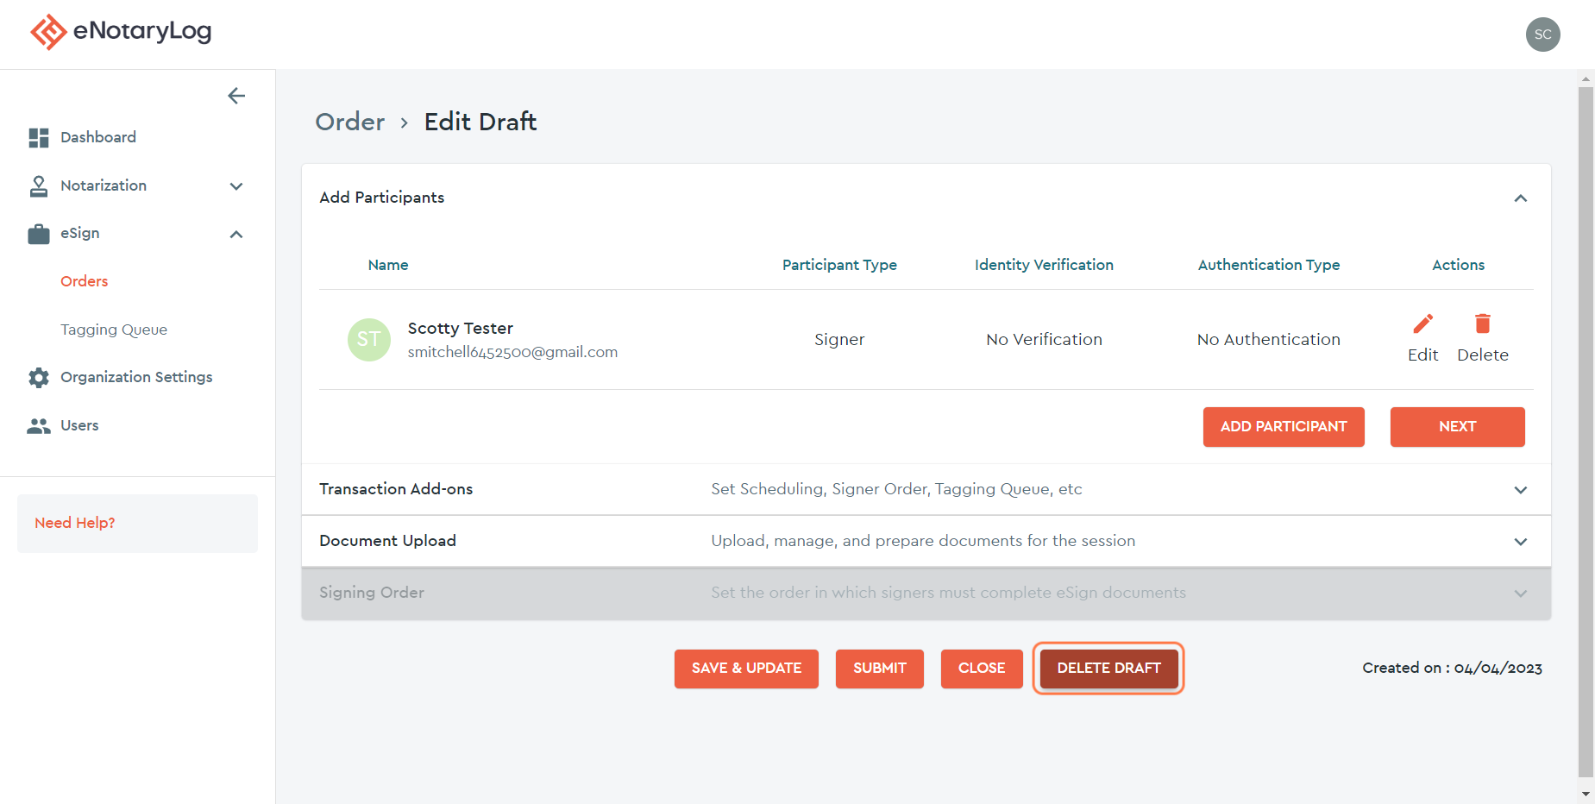Click the Scotty Tester name
Viewport: 1595px width, 804px height.
tap(461, 329)
